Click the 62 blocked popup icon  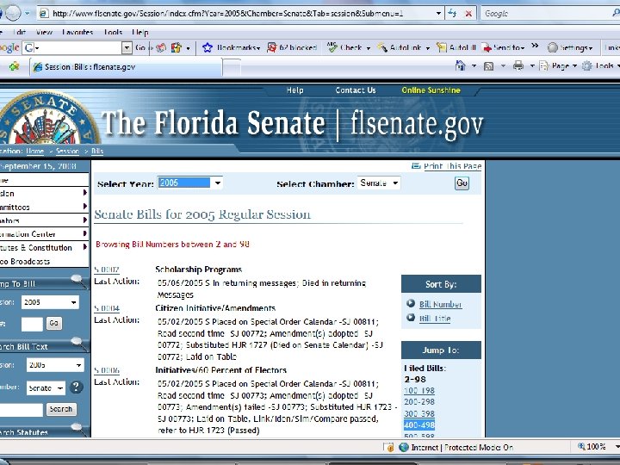tap(271, 48)
